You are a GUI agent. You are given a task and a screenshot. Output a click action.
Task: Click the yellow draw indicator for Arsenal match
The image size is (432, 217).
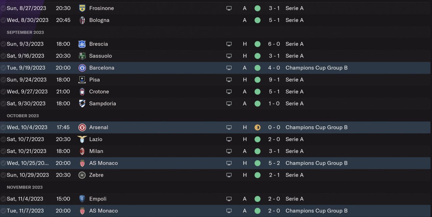(x=258, y=127)
